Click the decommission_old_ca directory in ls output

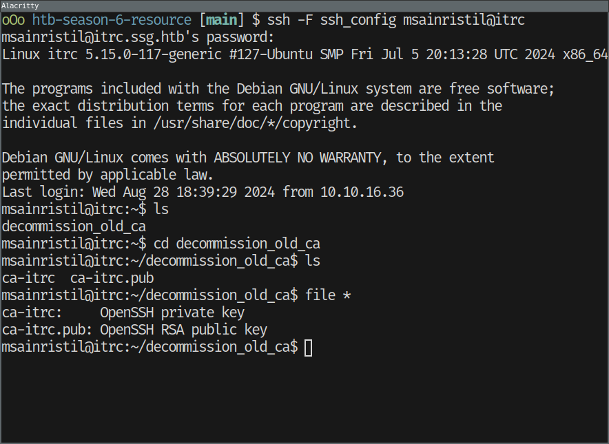tap(74, 226)
